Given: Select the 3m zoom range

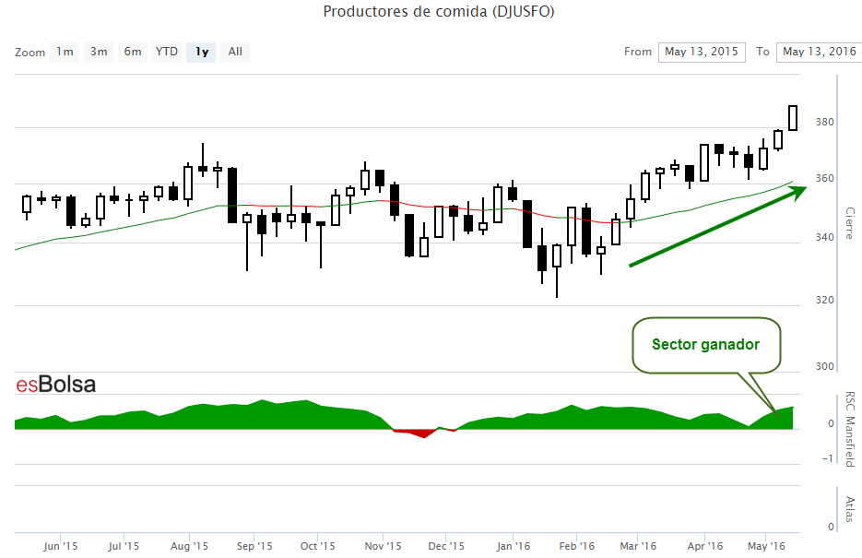Looking at the screenshot, I should click(99, 52).
